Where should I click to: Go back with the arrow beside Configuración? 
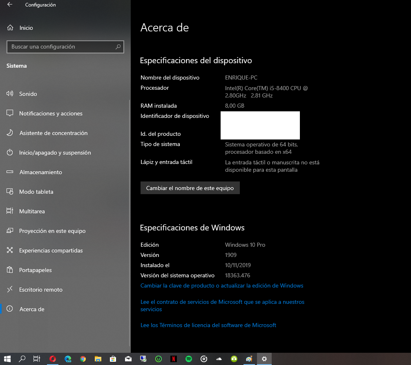click(10, 4)
